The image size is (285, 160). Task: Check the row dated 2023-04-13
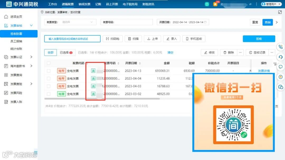49,71
